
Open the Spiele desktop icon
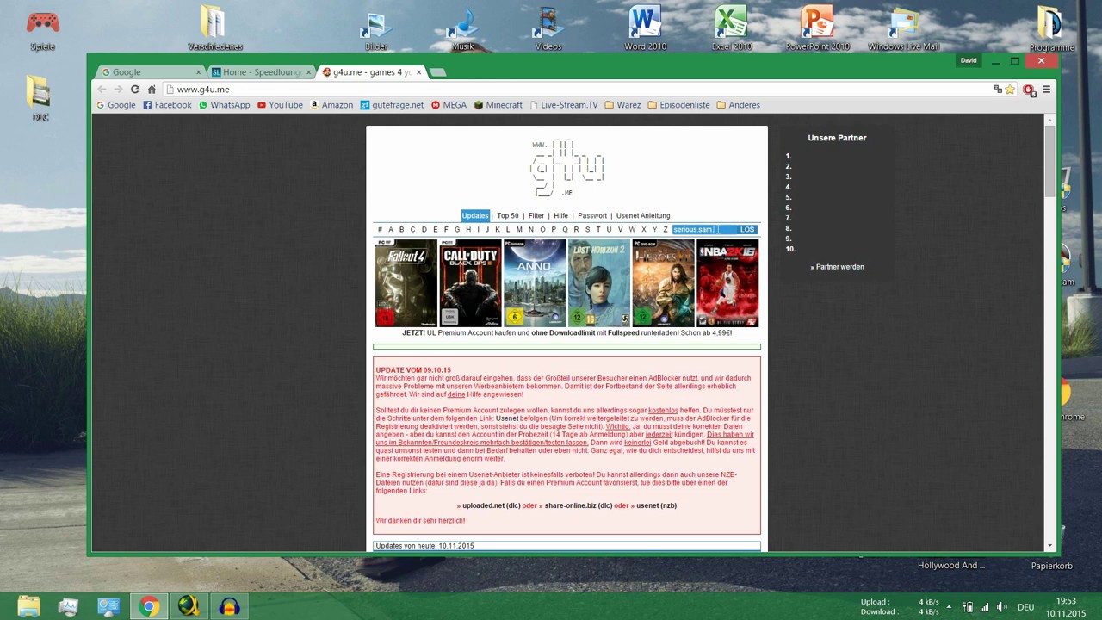tap(42, 29)
